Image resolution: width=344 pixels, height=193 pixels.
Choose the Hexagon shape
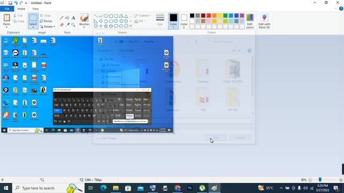tap(111, 21)
